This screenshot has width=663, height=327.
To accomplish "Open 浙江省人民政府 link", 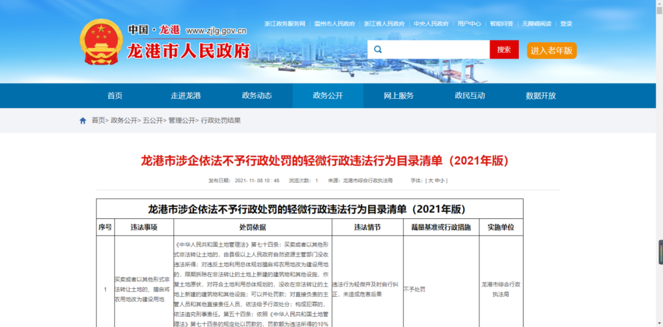I will click(384, 24).
